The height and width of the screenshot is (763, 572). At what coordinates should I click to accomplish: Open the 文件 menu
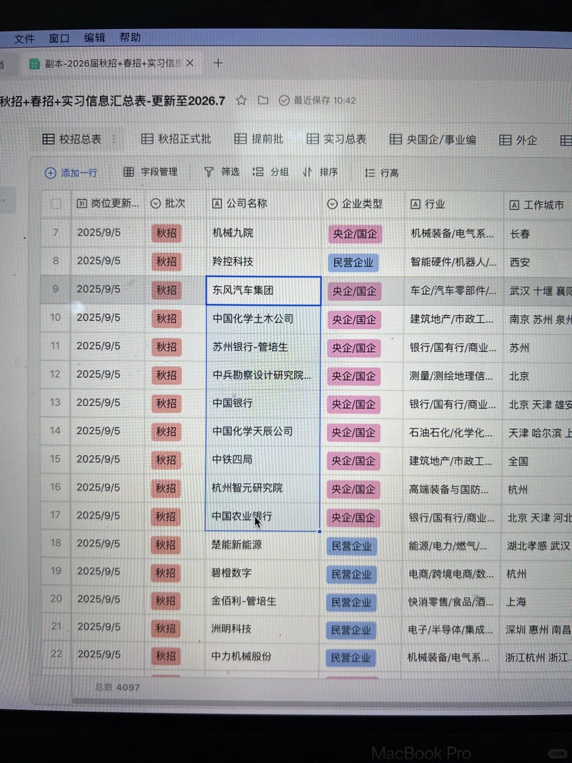[24, 39]
